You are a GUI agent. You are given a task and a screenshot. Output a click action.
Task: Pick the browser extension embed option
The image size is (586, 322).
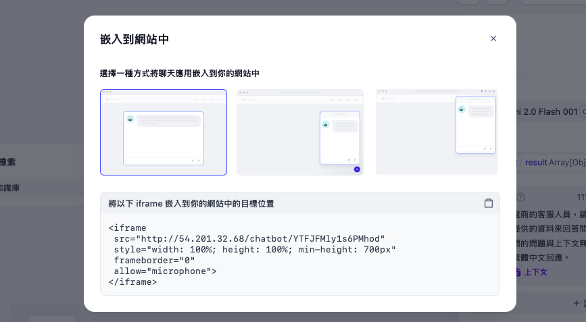[x=437, y=132]
